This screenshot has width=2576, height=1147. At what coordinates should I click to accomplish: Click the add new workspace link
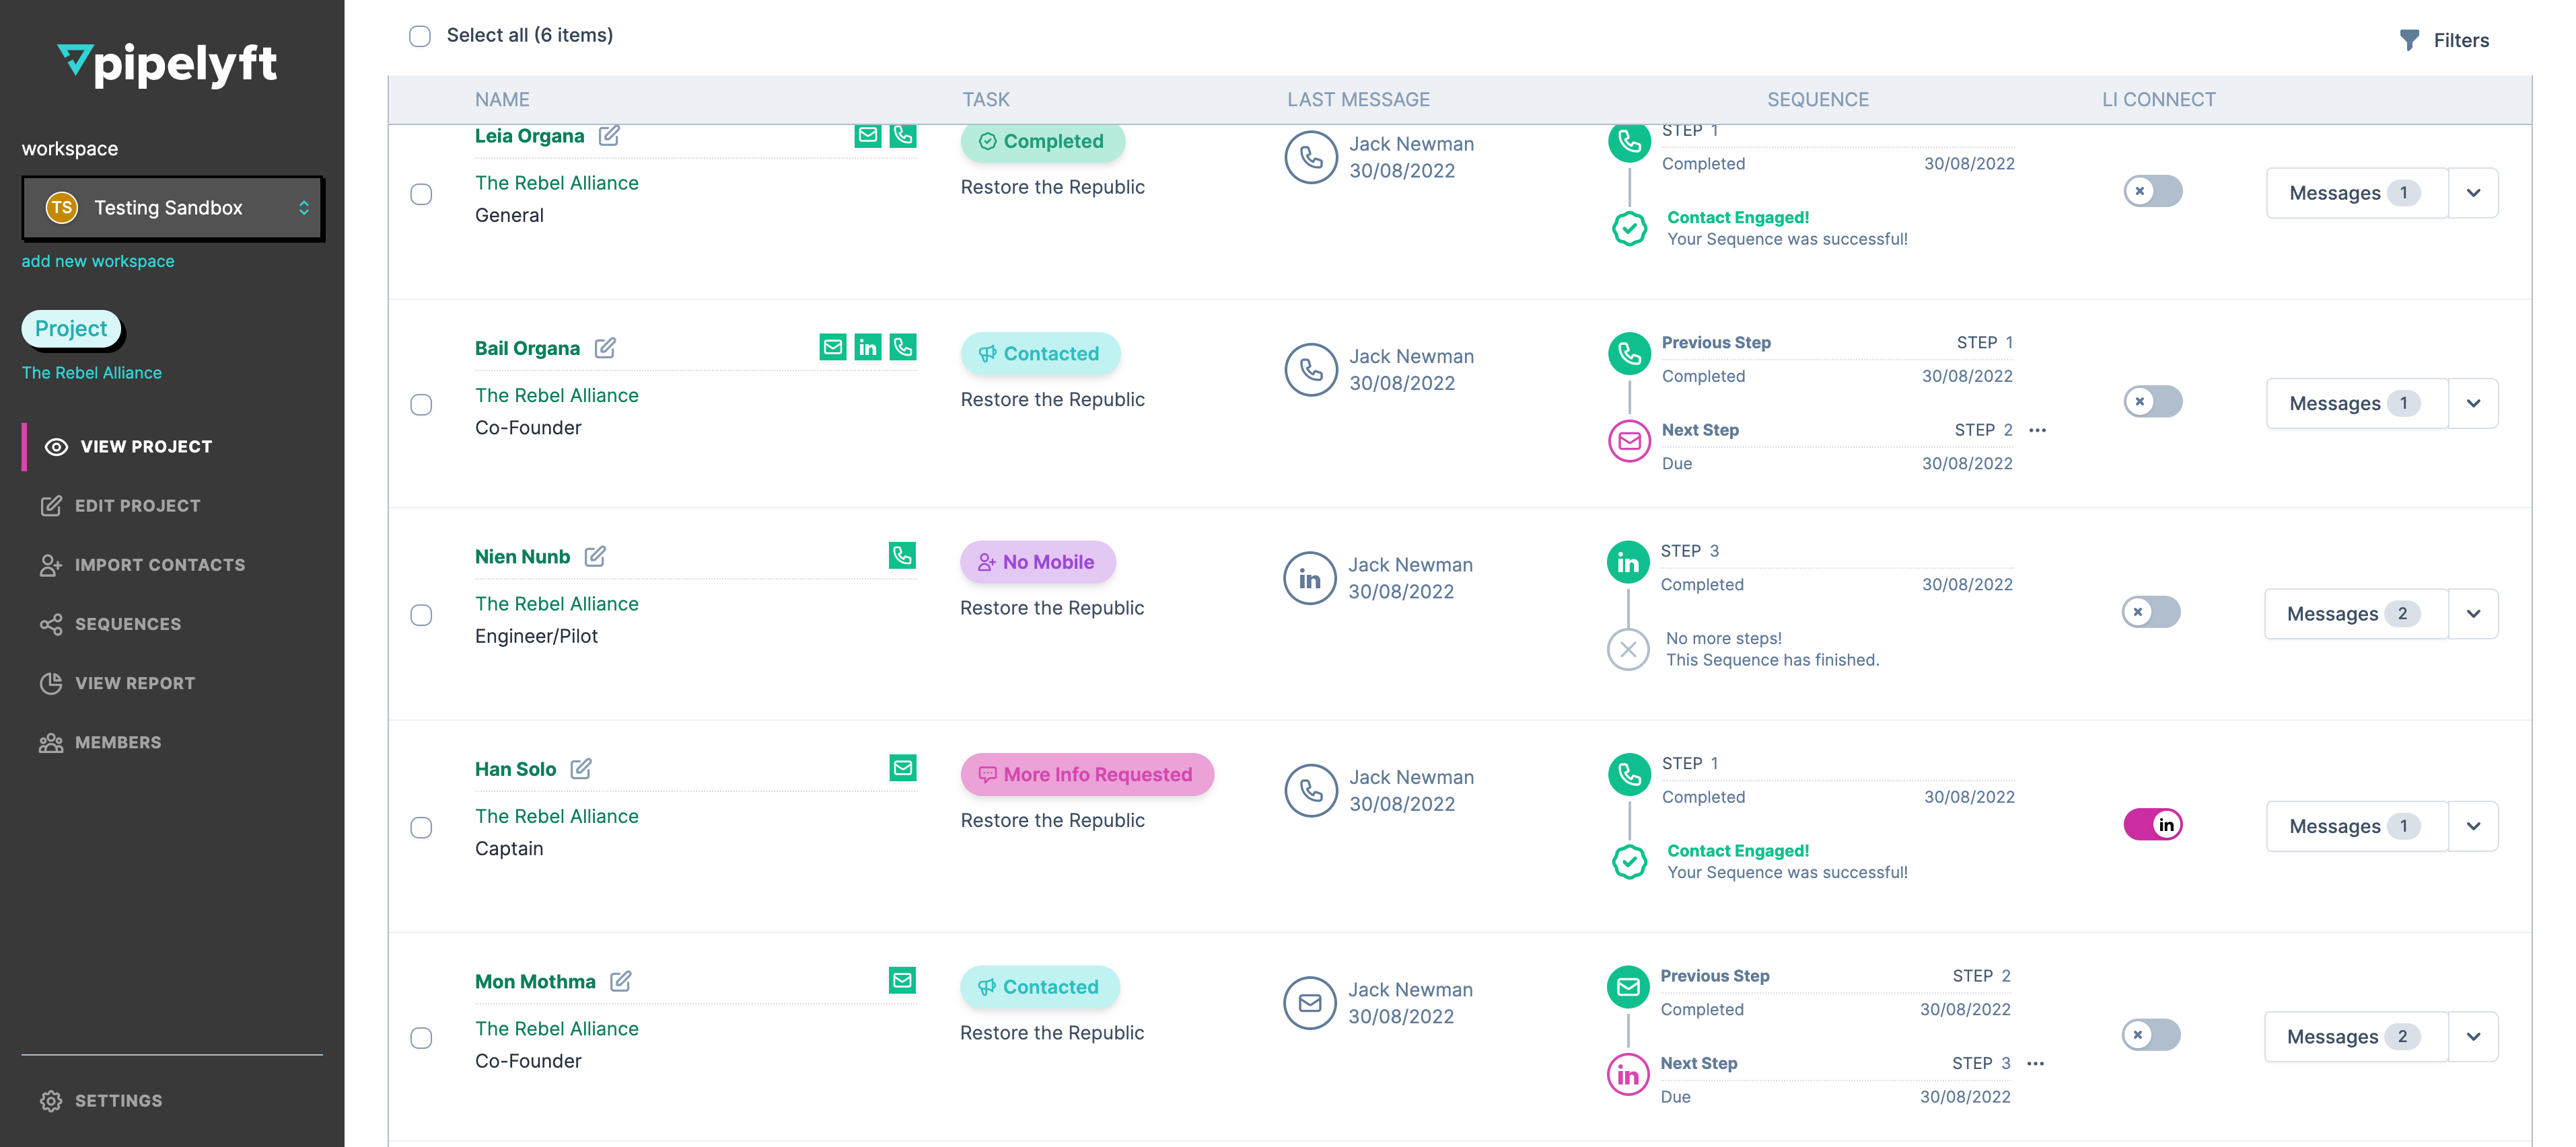97,261
